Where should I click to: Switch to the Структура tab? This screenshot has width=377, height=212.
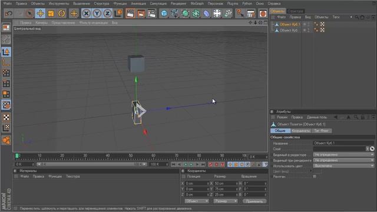(295, 11)
